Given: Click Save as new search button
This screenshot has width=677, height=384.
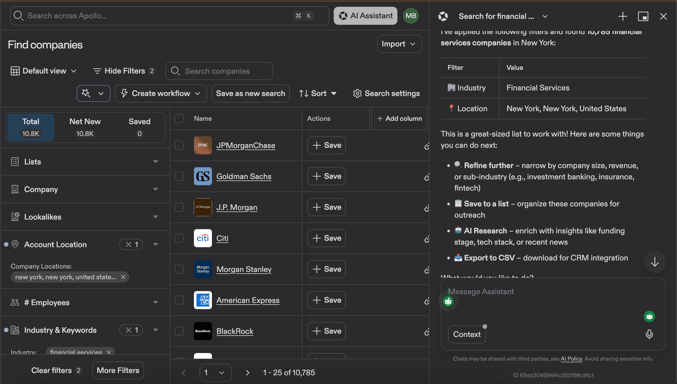Looking at the screenshot, I should (250, 93).
